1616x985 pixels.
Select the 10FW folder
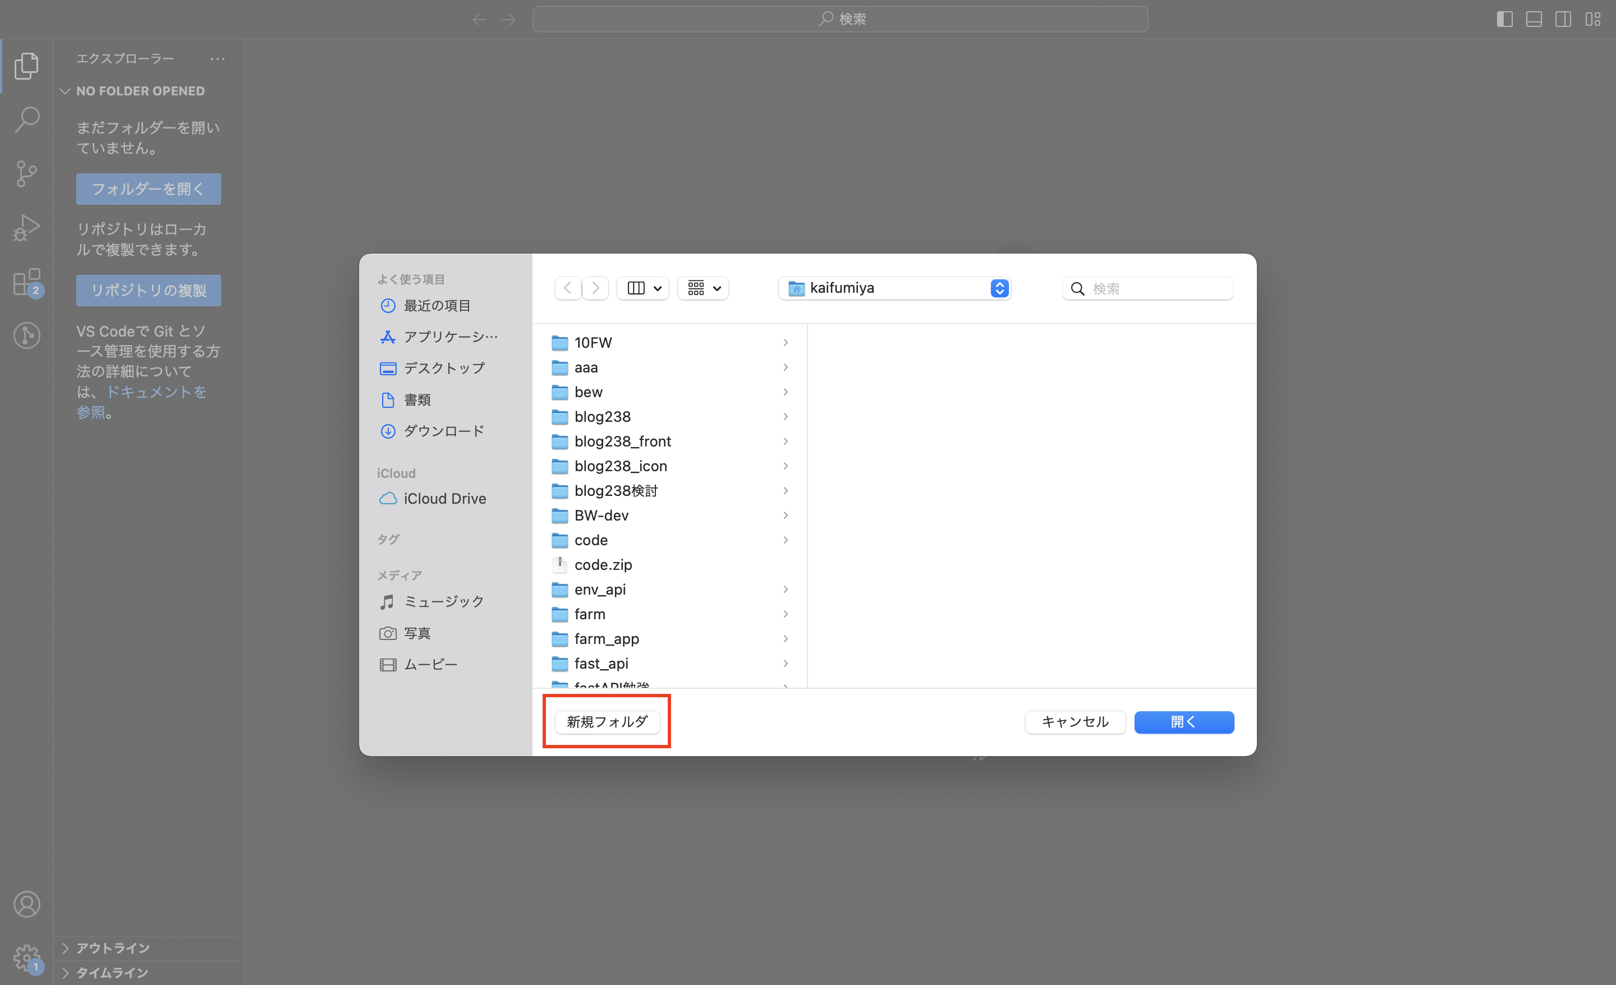(x=669, y=343)
